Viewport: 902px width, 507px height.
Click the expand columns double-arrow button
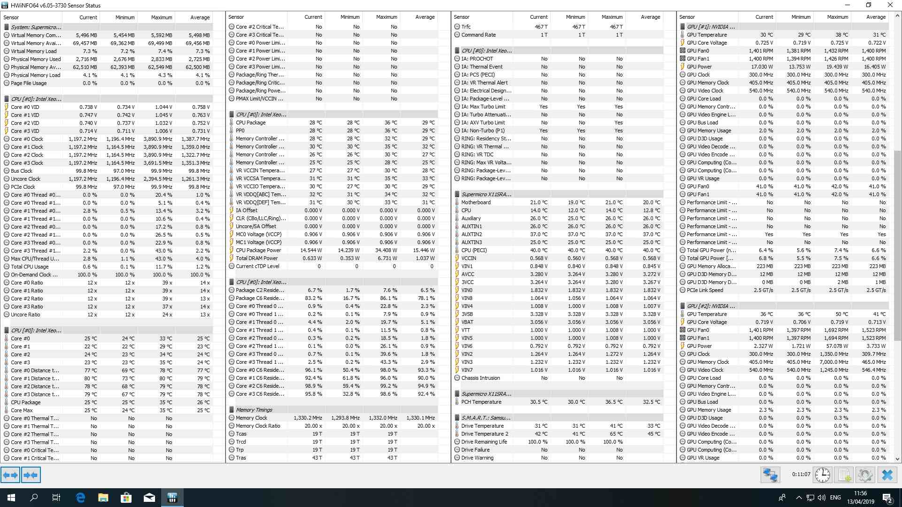click(x=10, y=475)
